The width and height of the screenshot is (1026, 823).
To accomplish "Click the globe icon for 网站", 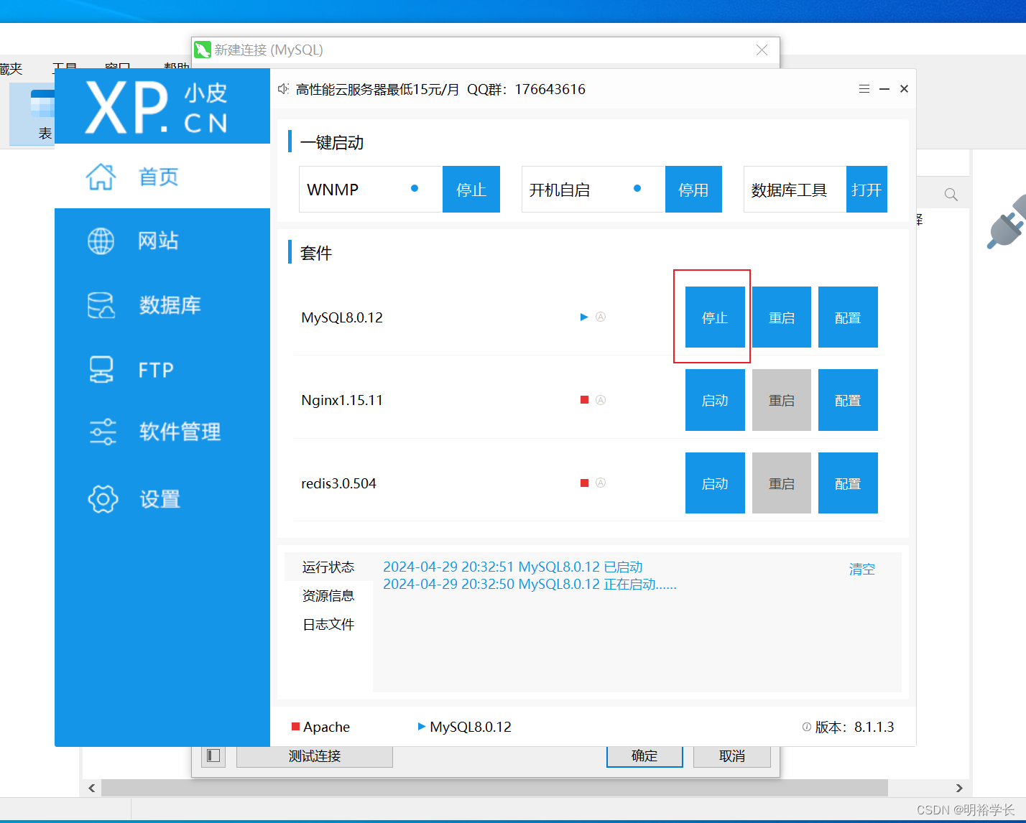I will (x=101, y=241).
